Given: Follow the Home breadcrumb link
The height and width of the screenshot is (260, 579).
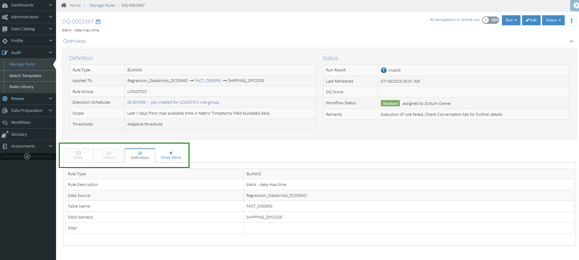Looking at the screenshot, I should (x=75, y=5).
